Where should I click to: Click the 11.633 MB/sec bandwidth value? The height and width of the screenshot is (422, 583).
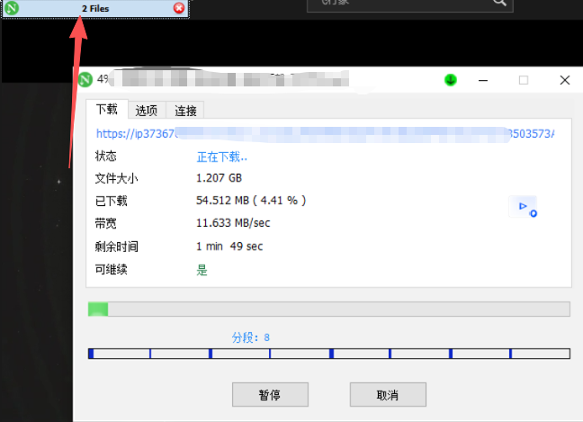coord(233,223)
